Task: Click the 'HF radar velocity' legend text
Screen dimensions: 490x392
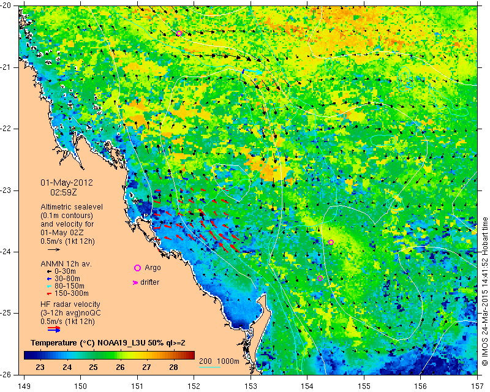Action: point(70,304)
